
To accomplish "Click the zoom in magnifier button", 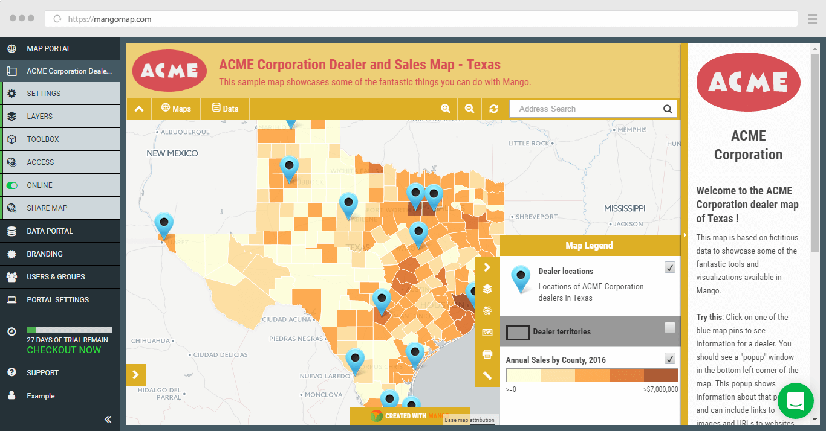I will [446, 109].
